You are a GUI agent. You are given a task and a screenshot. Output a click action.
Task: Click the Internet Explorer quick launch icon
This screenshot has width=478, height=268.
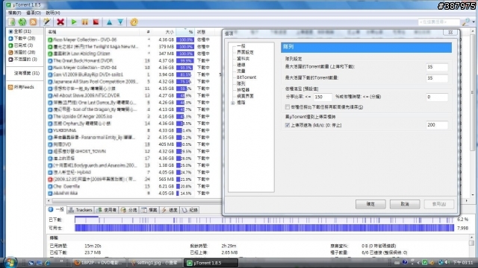[x=47, y=263]
